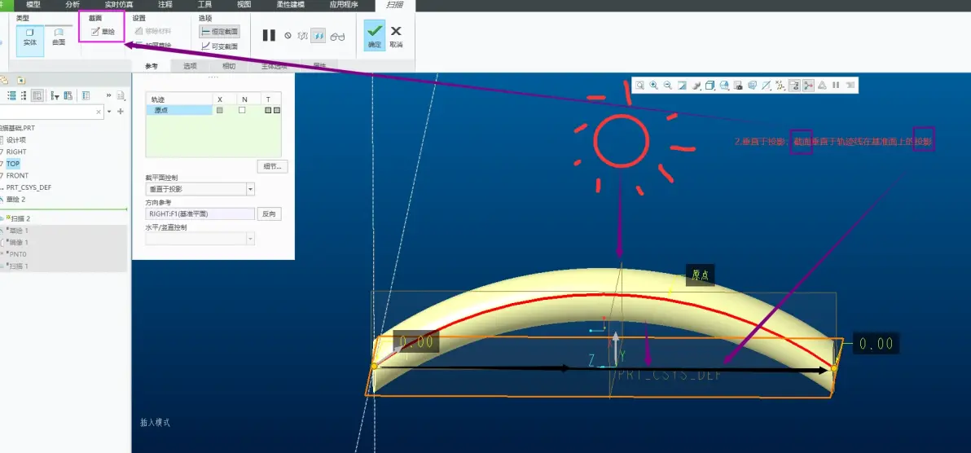This screenshot has height=453, width=971.
Task: Toggle the N checkbox for the 原点 trajectory
Action: (242, 110)
